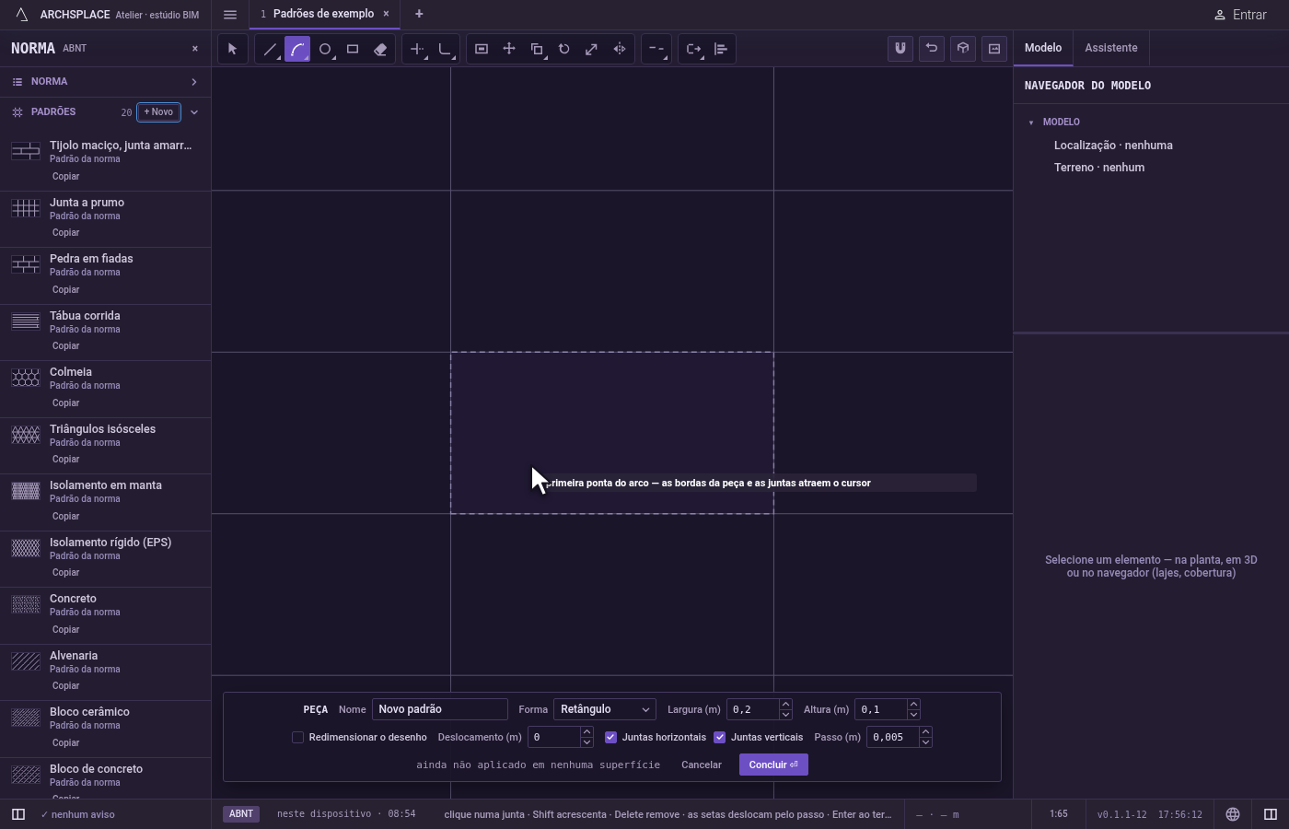The height and width of the screenshot is (829, 1289).
Task: Uncheck 'Juntas verticais' checkbox
Action: (x=720, y=737)
